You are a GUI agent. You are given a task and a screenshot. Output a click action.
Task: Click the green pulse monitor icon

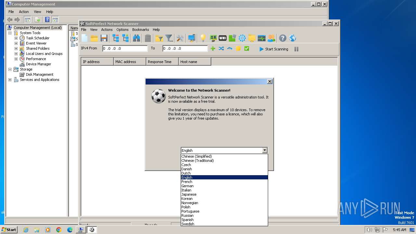coord(262,38)
